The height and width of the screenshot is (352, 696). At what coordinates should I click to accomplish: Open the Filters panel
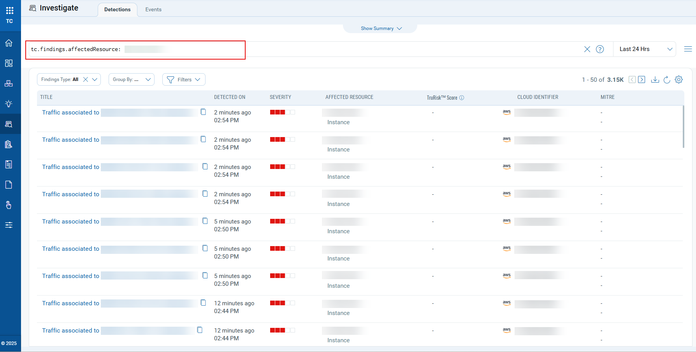(x=184, y=79)
